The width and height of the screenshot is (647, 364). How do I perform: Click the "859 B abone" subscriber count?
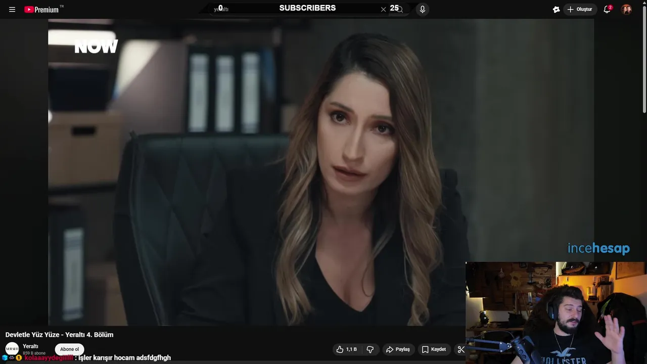click(34, 353)
